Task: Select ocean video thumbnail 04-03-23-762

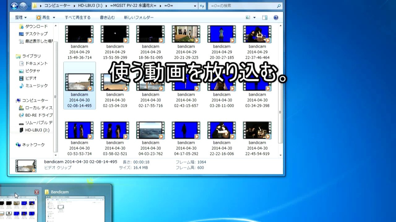Action: tap(150, 130)
